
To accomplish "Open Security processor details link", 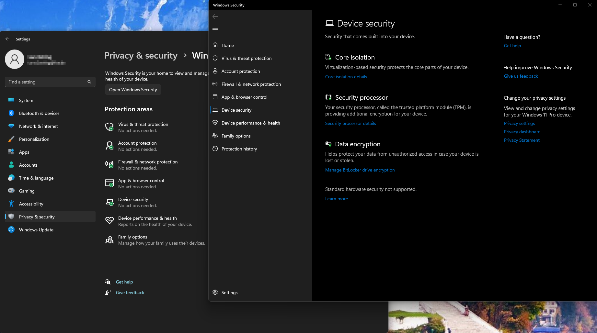I will pos(350,123).
